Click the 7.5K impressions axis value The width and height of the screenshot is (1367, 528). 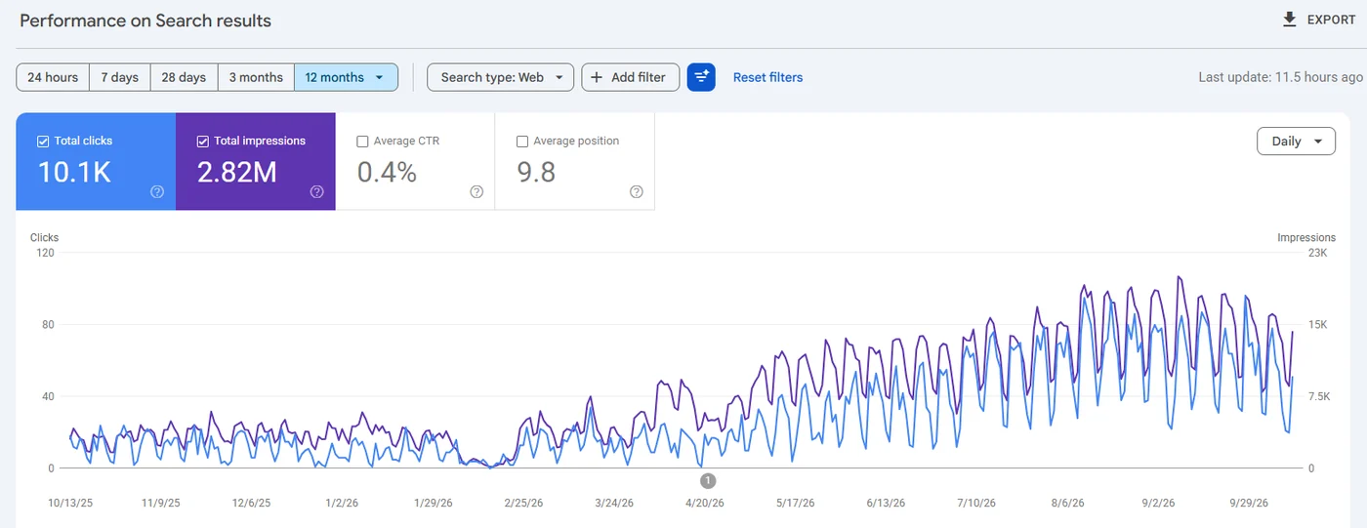point(1320,396)
